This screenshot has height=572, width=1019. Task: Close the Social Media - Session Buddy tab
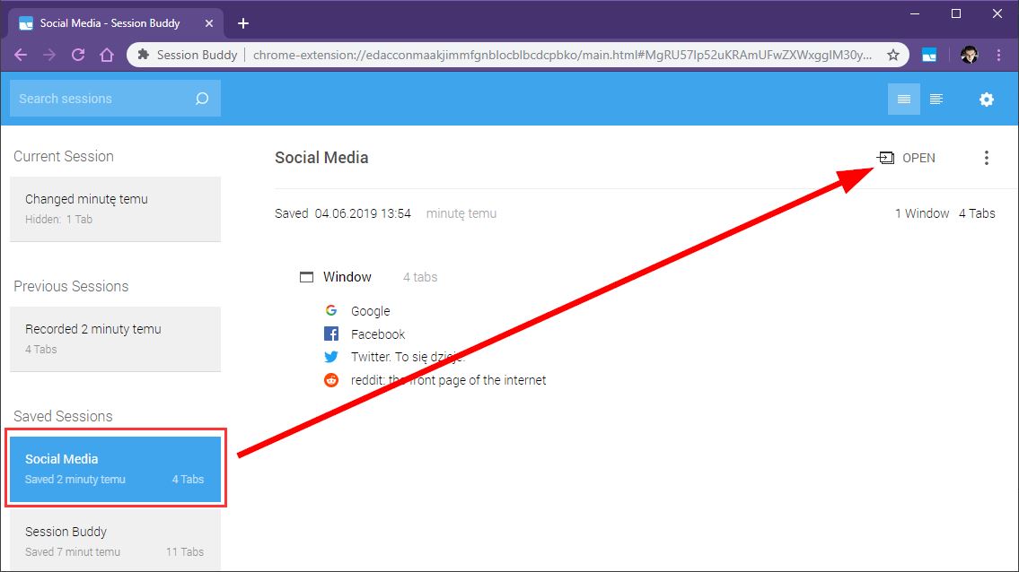(x=208, y=23)
